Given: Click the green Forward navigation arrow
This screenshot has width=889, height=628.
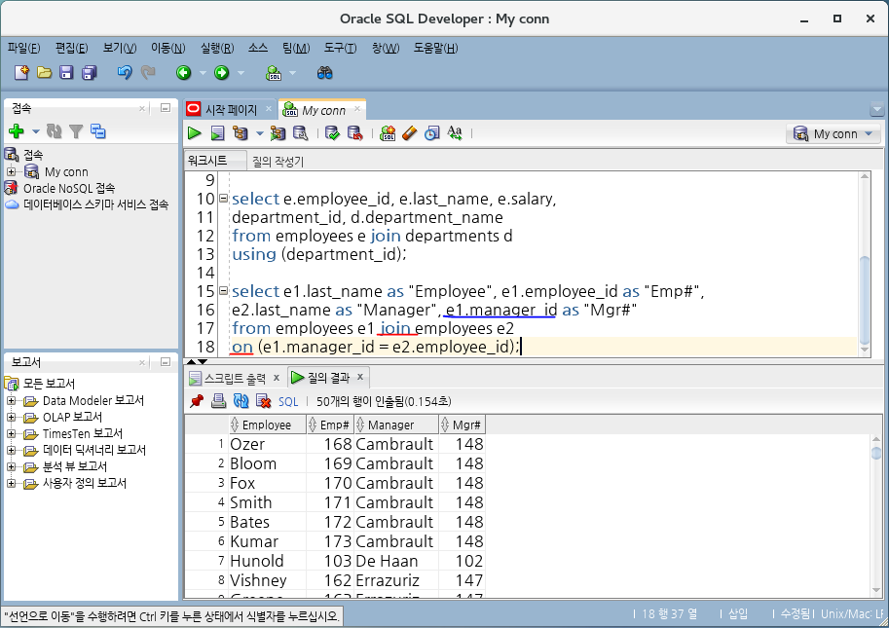Looking at the screenshot, I should [221, 73].
